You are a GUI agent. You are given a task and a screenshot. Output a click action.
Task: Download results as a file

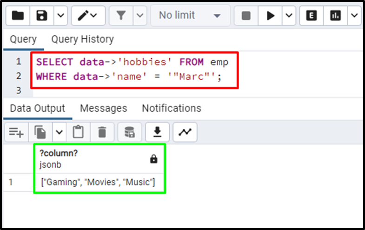coord(157,132)
